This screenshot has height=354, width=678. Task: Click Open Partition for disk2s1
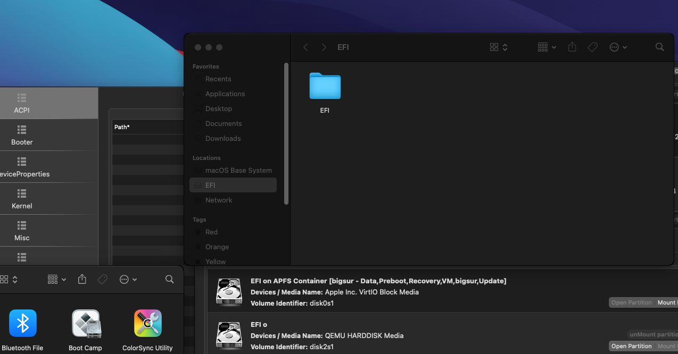coord(631,346)
